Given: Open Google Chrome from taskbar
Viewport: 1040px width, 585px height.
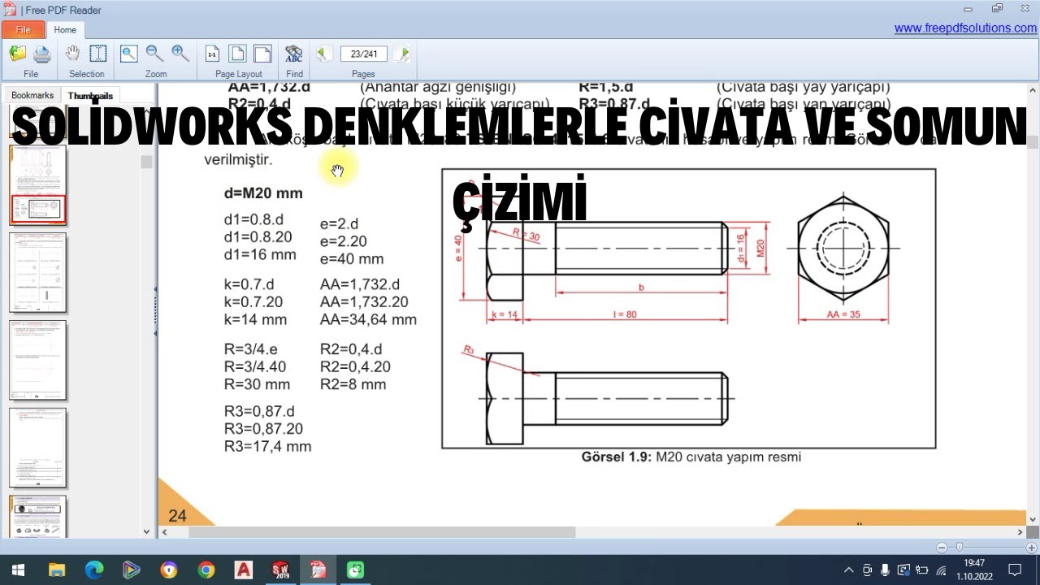Looking at the screenshot, I should pos(206,570).
